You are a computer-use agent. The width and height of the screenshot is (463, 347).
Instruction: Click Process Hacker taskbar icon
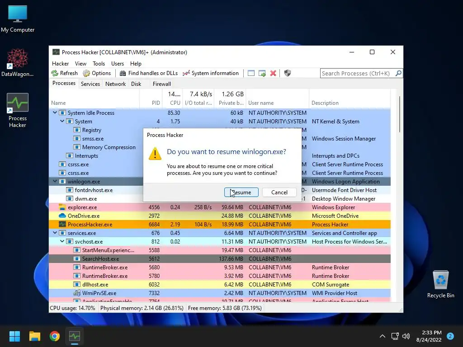(75, 336)
